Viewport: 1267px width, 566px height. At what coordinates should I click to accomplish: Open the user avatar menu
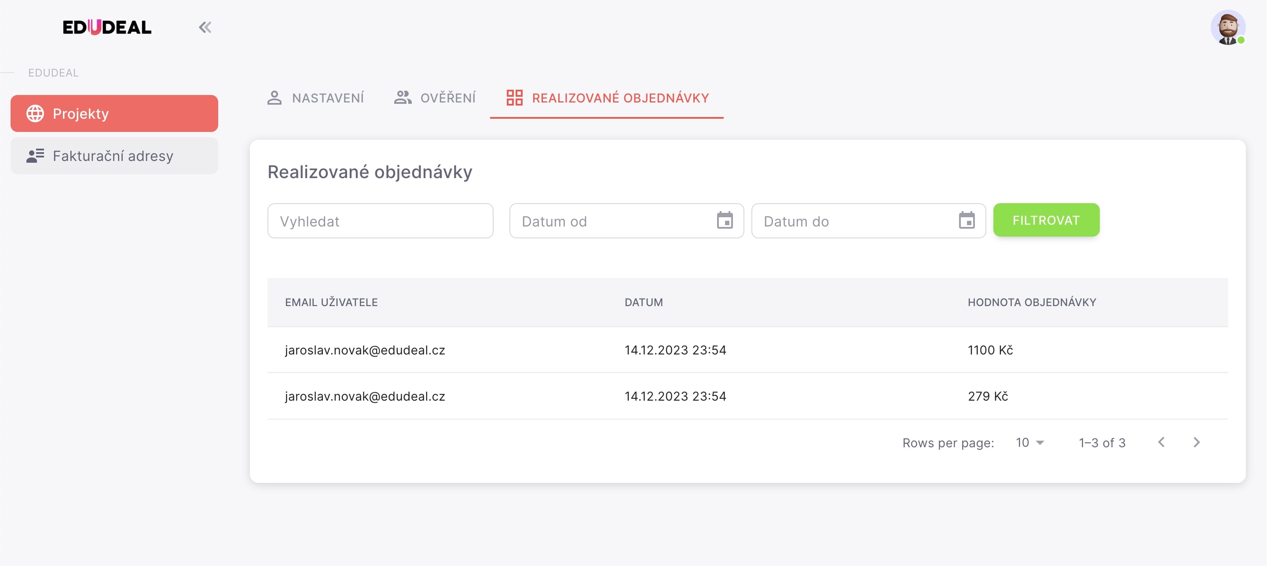tap(1228, 28)
